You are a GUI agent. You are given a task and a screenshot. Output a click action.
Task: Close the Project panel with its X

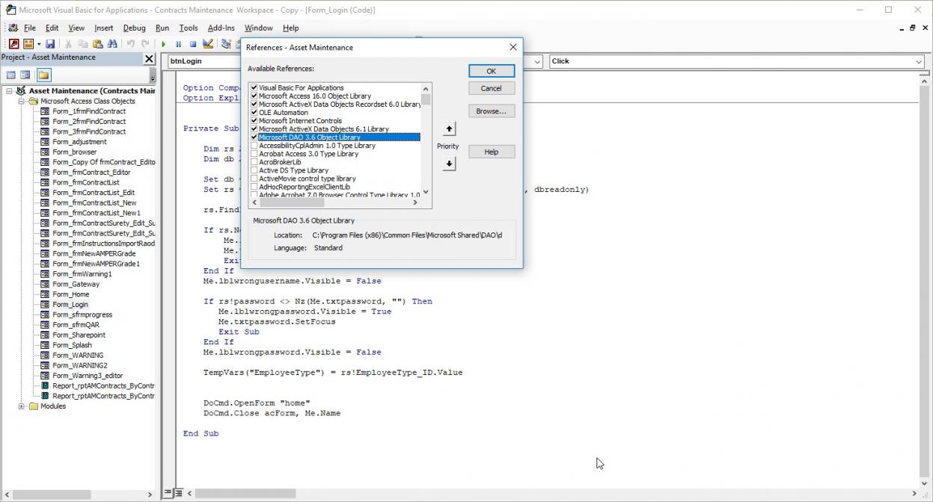[x=148, y=58]
